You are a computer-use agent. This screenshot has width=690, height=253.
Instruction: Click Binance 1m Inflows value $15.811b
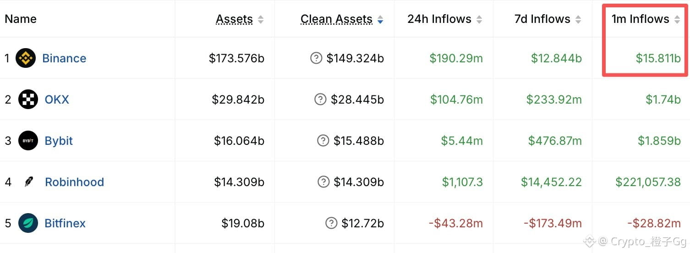click(658, 58)
